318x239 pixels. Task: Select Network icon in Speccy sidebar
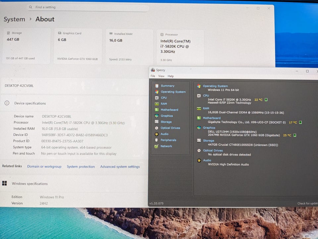(x=156, y=146)
